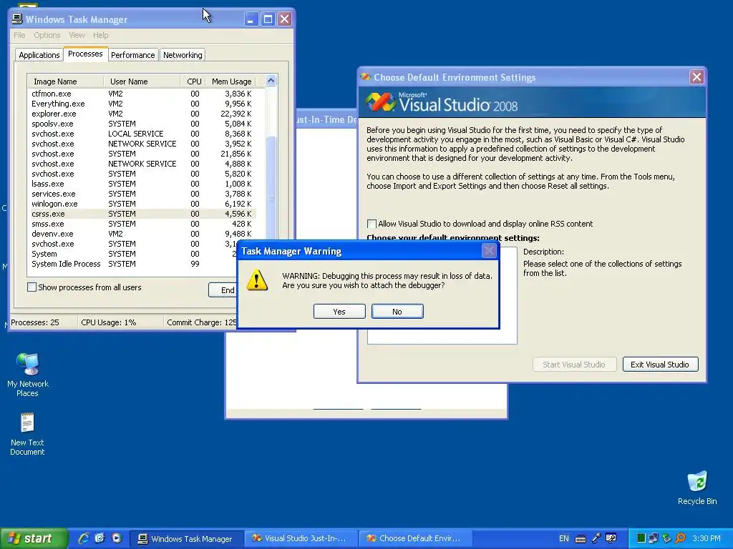Select the Recycle Bin desktop icon
This screenshot has width=733, height=549.
[697, 488]
